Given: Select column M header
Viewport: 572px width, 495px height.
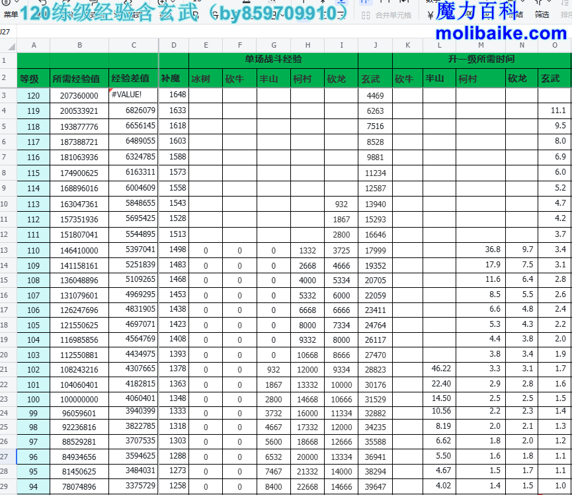Looking at the screenshot, I should click(x=481, y=45).
